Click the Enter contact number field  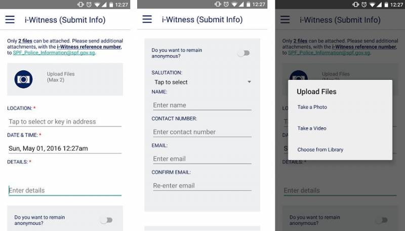[201, 132]
